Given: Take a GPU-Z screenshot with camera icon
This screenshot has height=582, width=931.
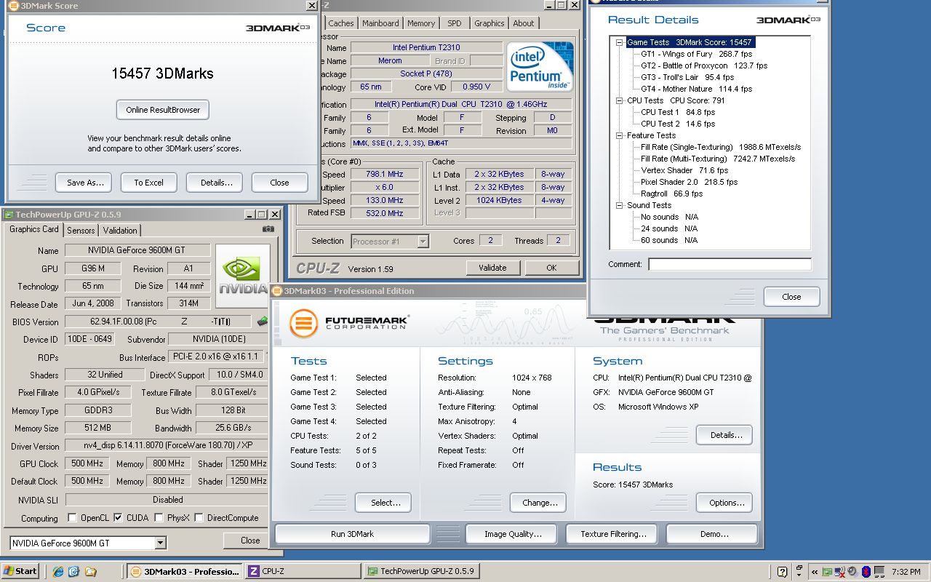Looking at the screenshot, I should coord(268,229).
